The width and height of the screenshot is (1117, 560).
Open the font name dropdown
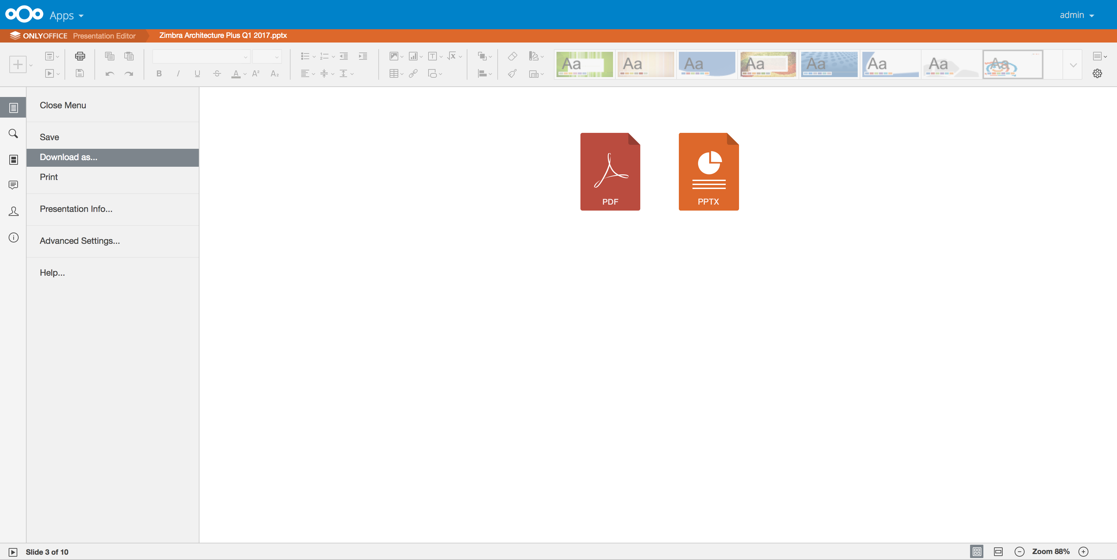pyautogui.click(x=201, y=56)
